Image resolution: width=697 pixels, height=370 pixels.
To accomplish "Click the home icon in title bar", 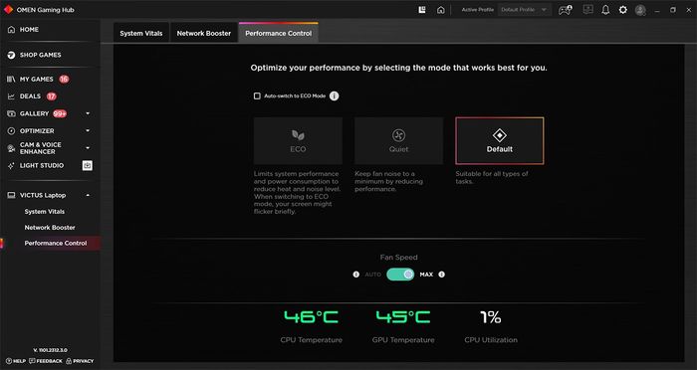I will tap(440, 10).
